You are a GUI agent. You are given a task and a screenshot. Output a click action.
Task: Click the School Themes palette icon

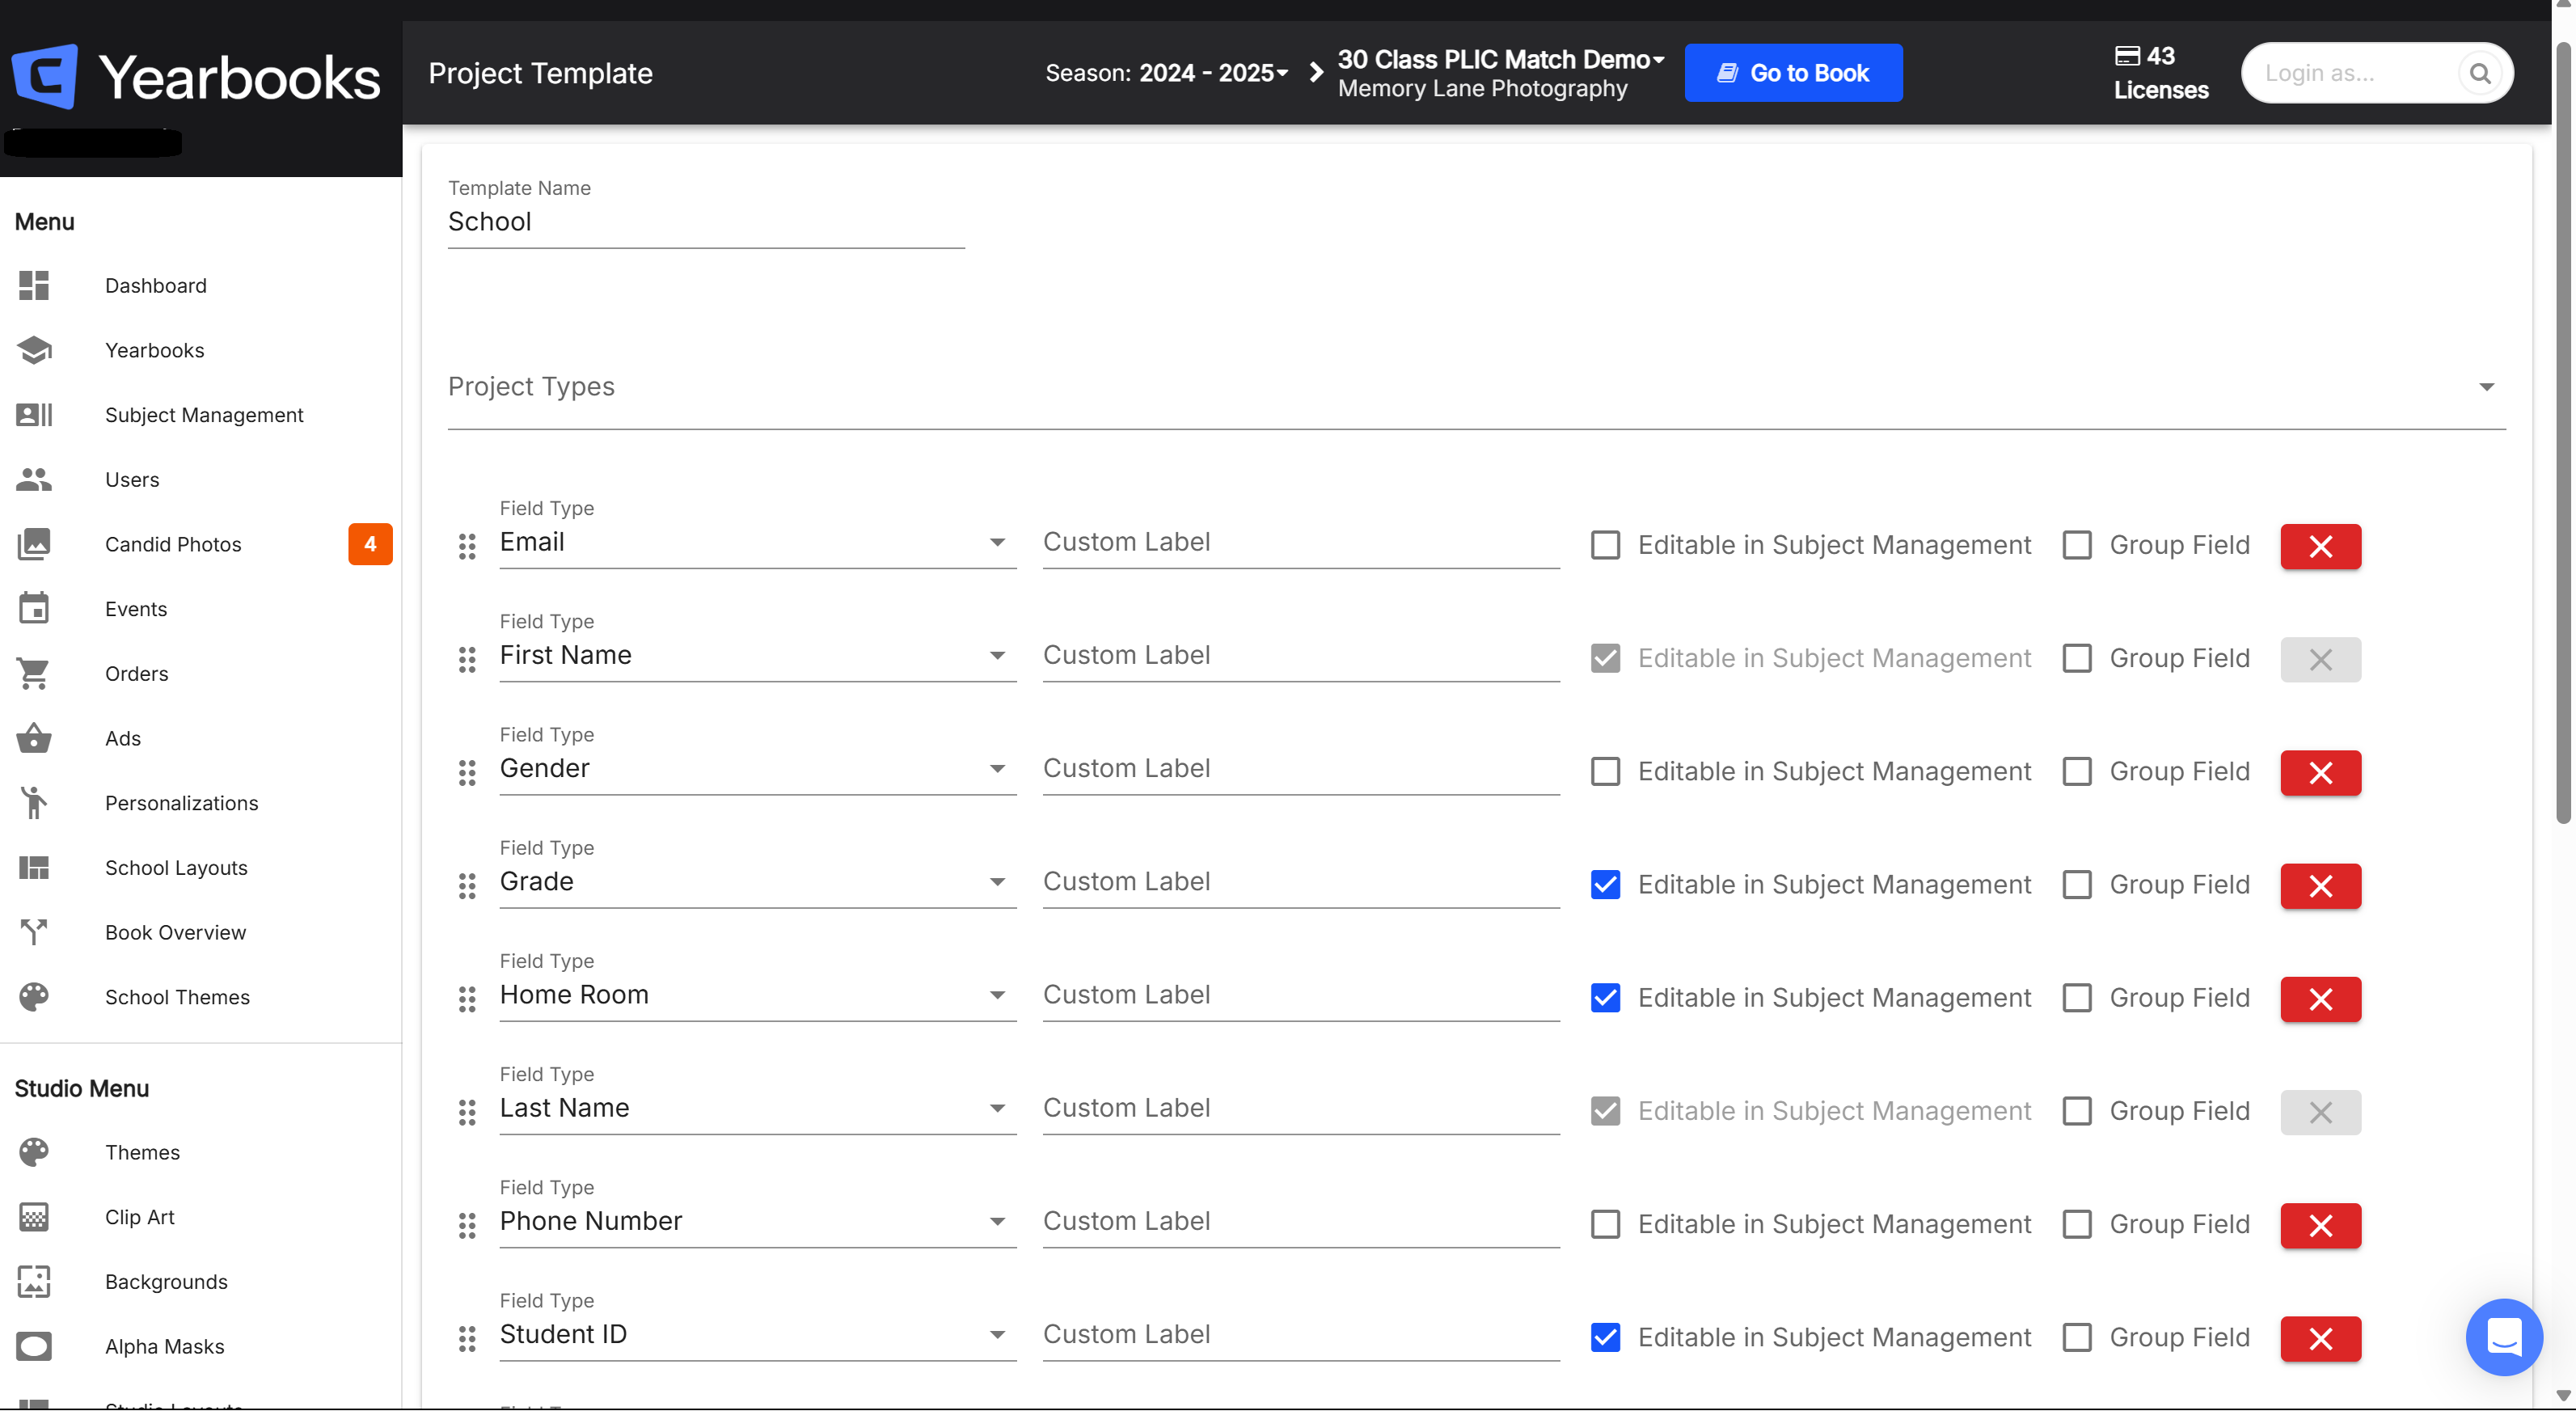[x=34, y=997]
